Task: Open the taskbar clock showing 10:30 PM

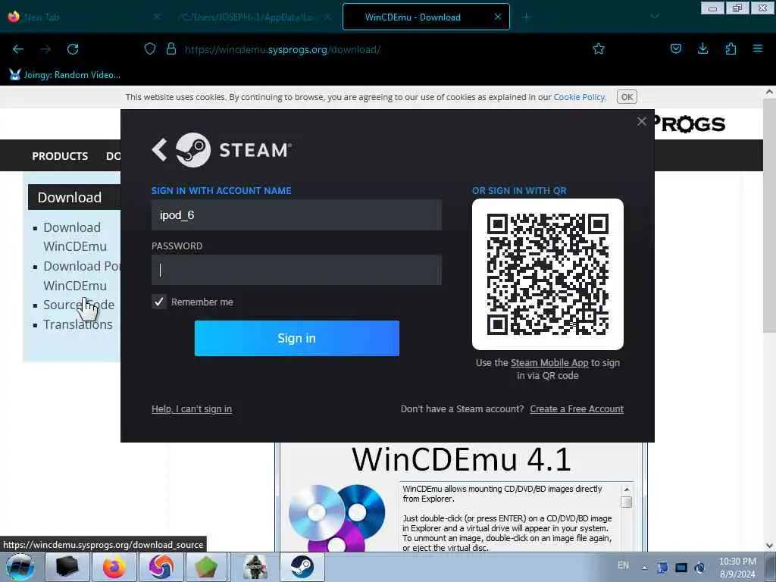Action: 737,568
